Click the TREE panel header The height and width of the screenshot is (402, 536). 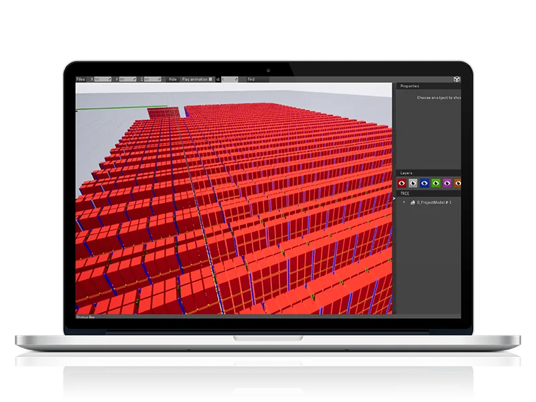tap(428, 194)
